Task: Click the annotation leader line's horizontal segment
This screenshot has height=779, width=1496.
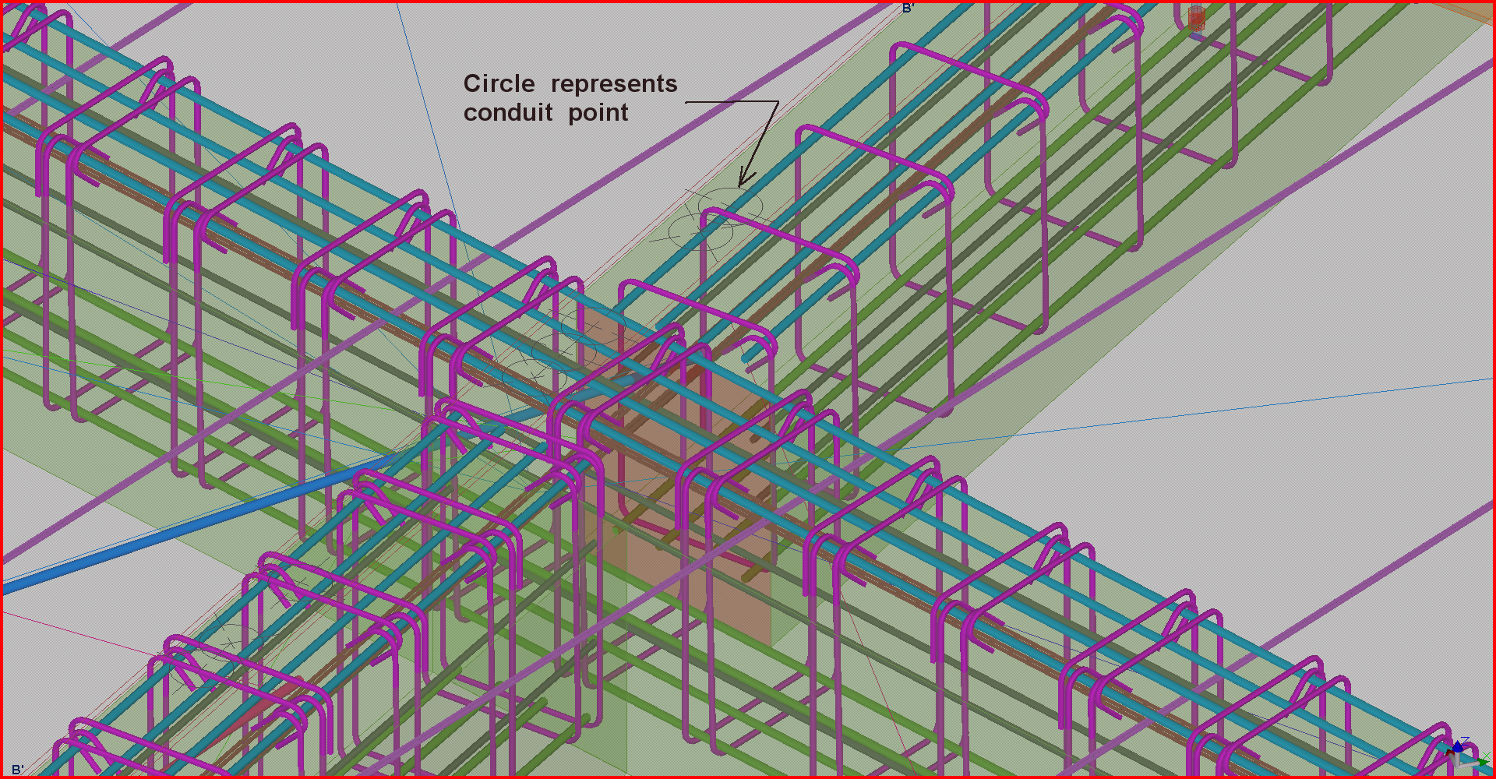Action: (731, 101)
